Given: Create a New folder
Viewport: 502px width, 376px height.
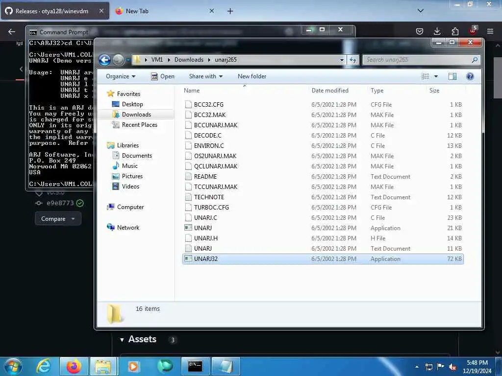Looking at the screenshot, I should (252, 76).
